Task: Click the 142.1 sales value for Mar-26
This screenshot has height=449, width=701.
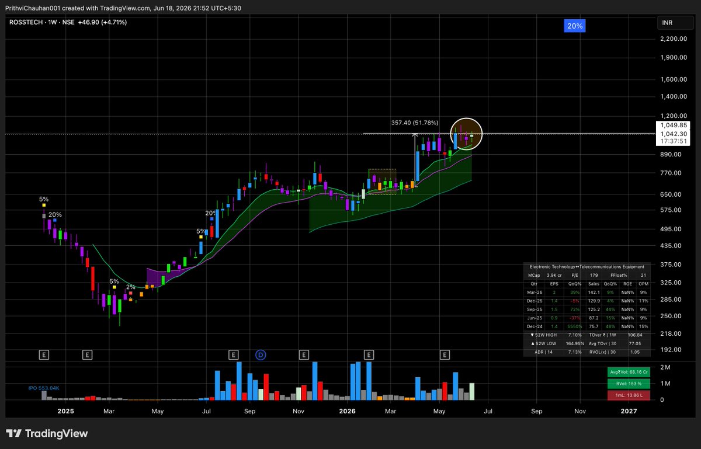Action: [594, 293]
